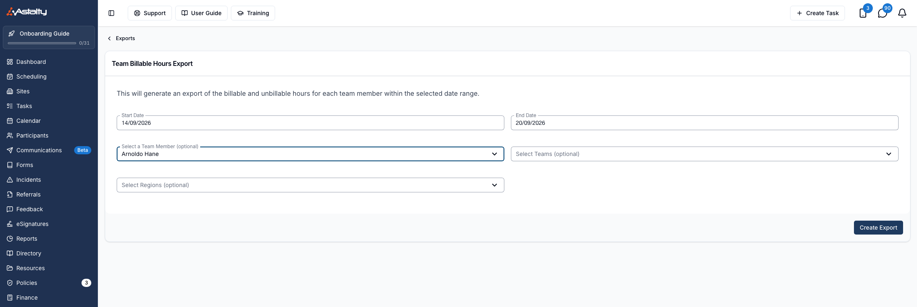Open the notifications bell
The width and height of the screenshot is (917, 307).
pos(902,13)
